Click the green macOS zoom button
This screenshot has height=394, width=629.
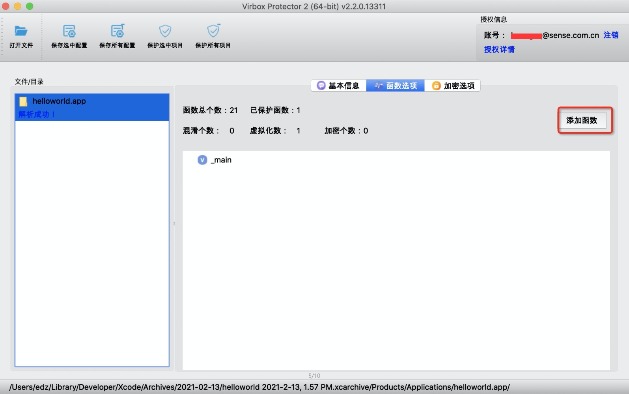click(30, 6)
